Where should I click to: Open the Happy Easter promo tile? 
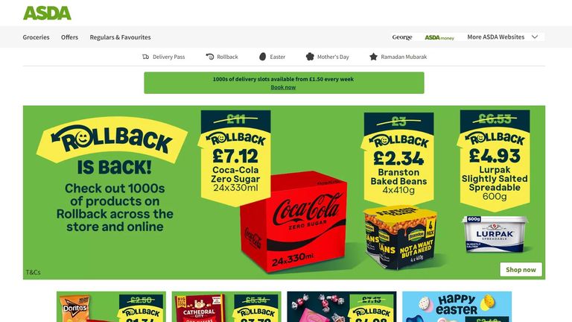(x=457, y=306)
